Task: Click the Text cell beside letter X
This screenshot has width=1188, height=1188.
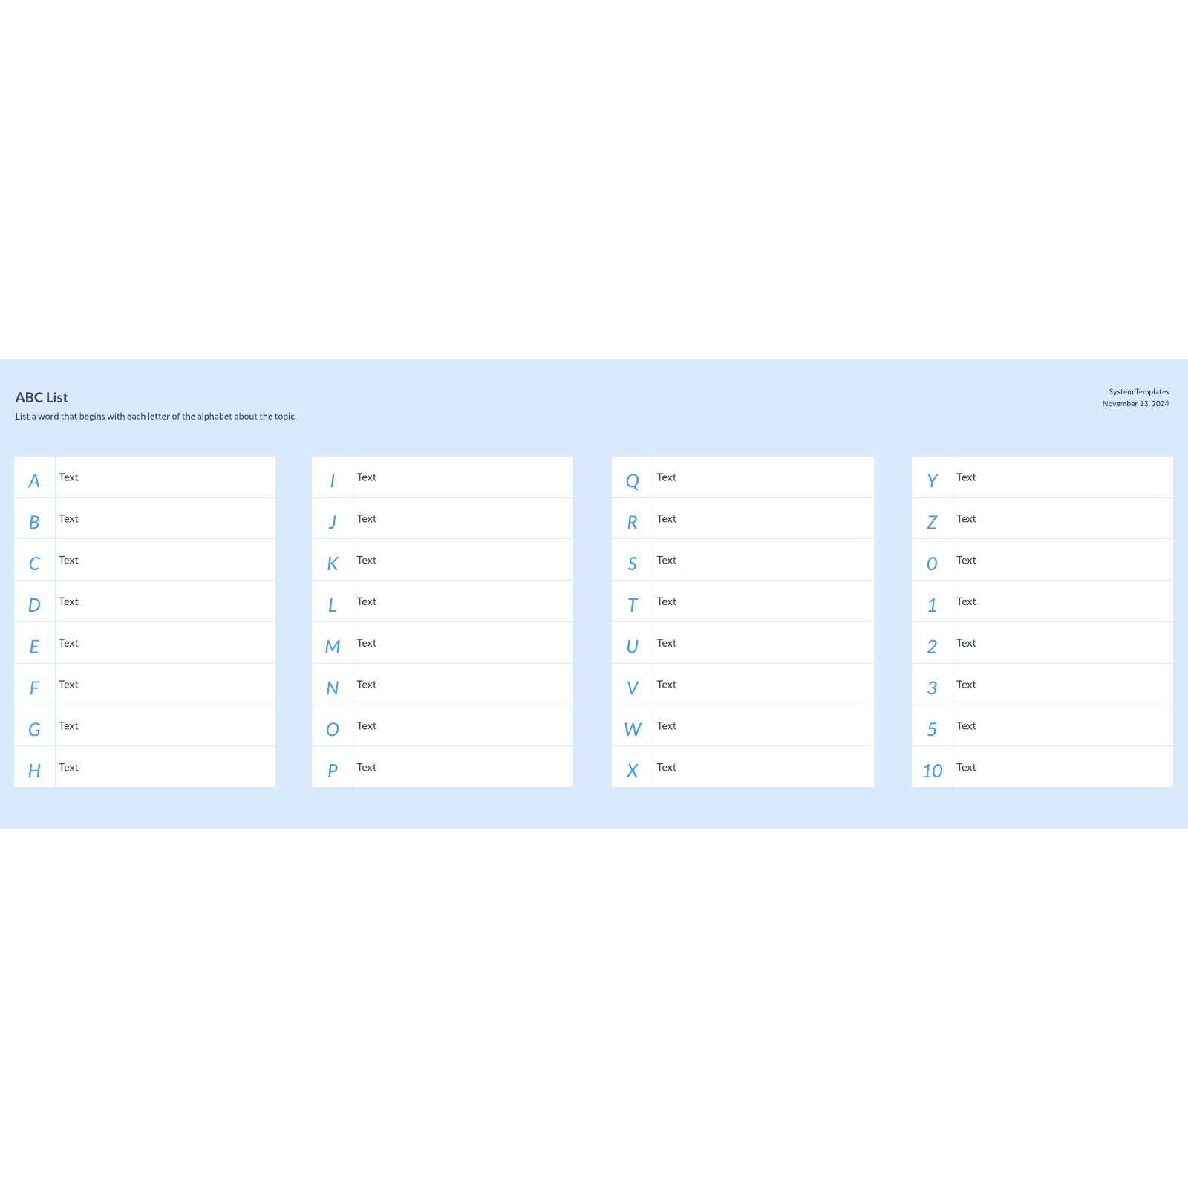Action: click(x=763, y=767)
